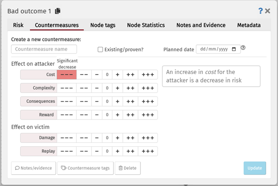The height and width of the screenshot is (186, 278).
Task: Set Replay to single minus
Action: pyautogui.click(x=97, y=151)
